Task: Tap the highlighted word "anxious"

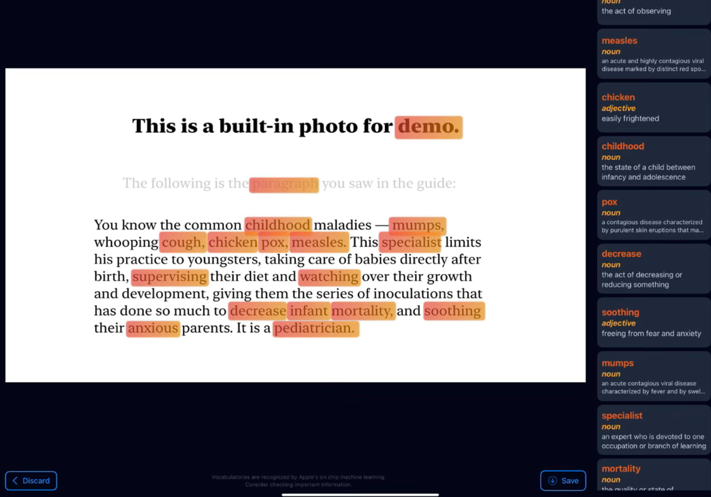Action: [153, 329]
